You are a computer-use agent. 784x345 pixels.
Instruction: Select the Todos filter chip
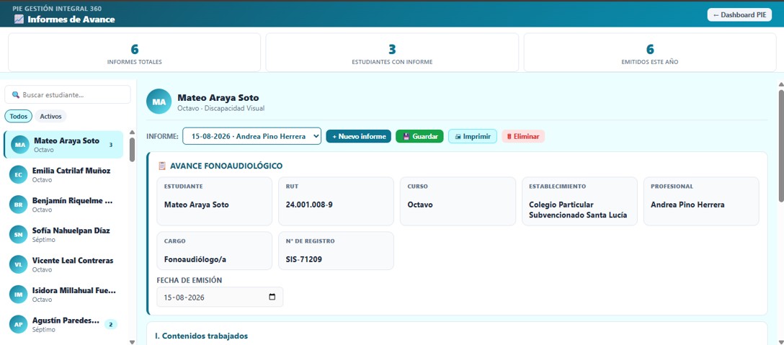tap(19, 116)
